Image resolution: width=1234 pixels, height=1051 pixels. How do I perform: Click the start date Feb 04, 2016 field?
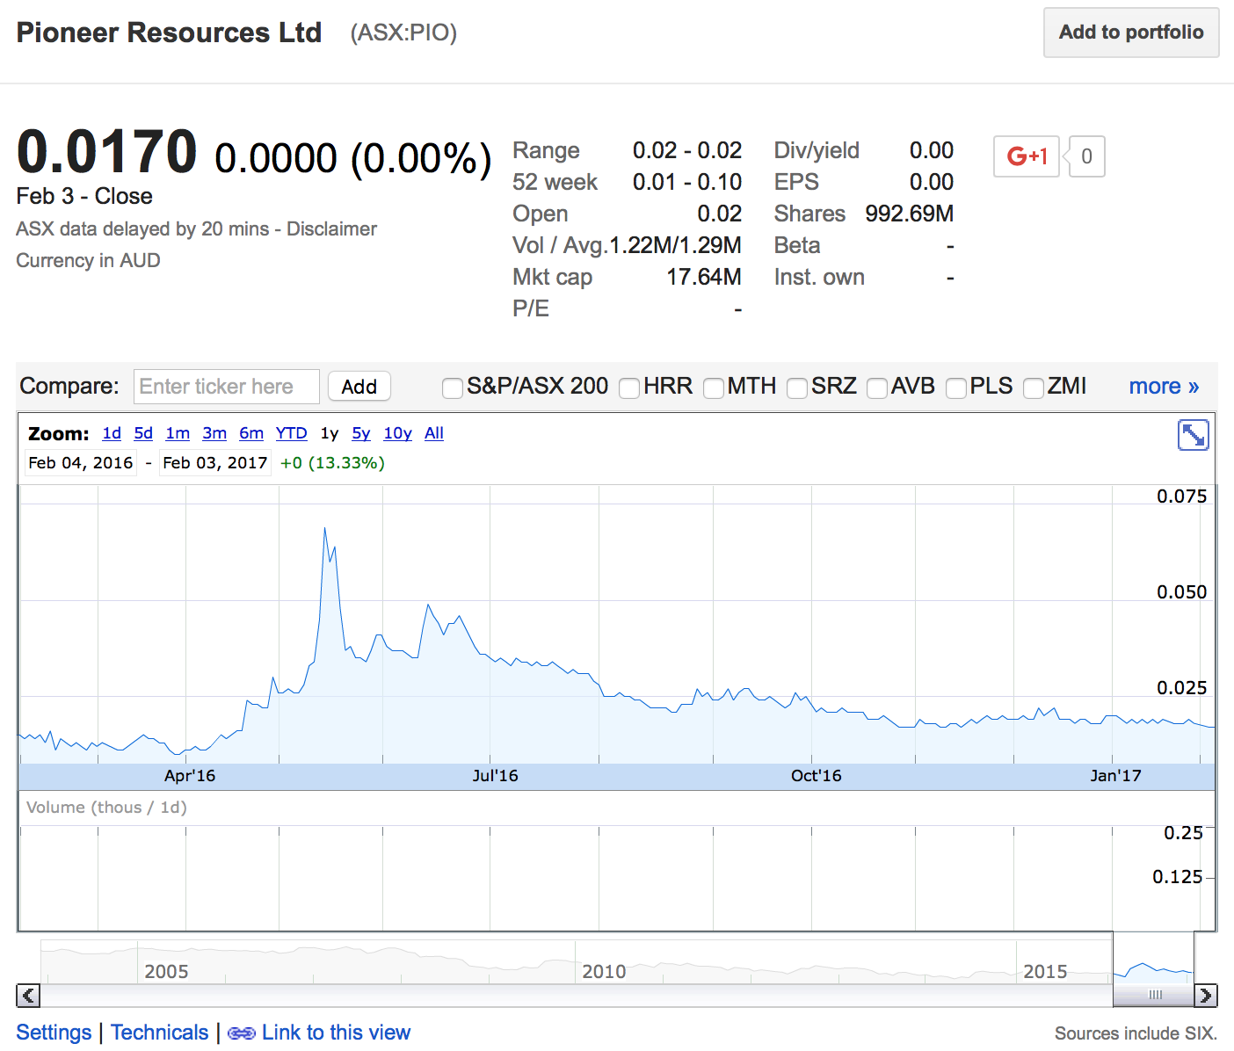[x=81, y=463]
